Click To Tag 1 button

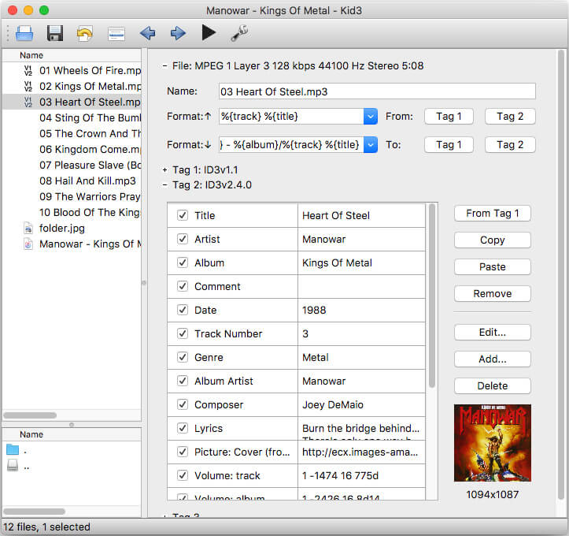449,144
